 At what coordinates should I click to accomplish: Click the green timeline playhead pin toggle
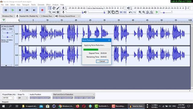click(4, 20)
